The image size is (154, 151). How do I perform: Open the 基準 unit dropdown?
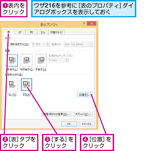91,44
